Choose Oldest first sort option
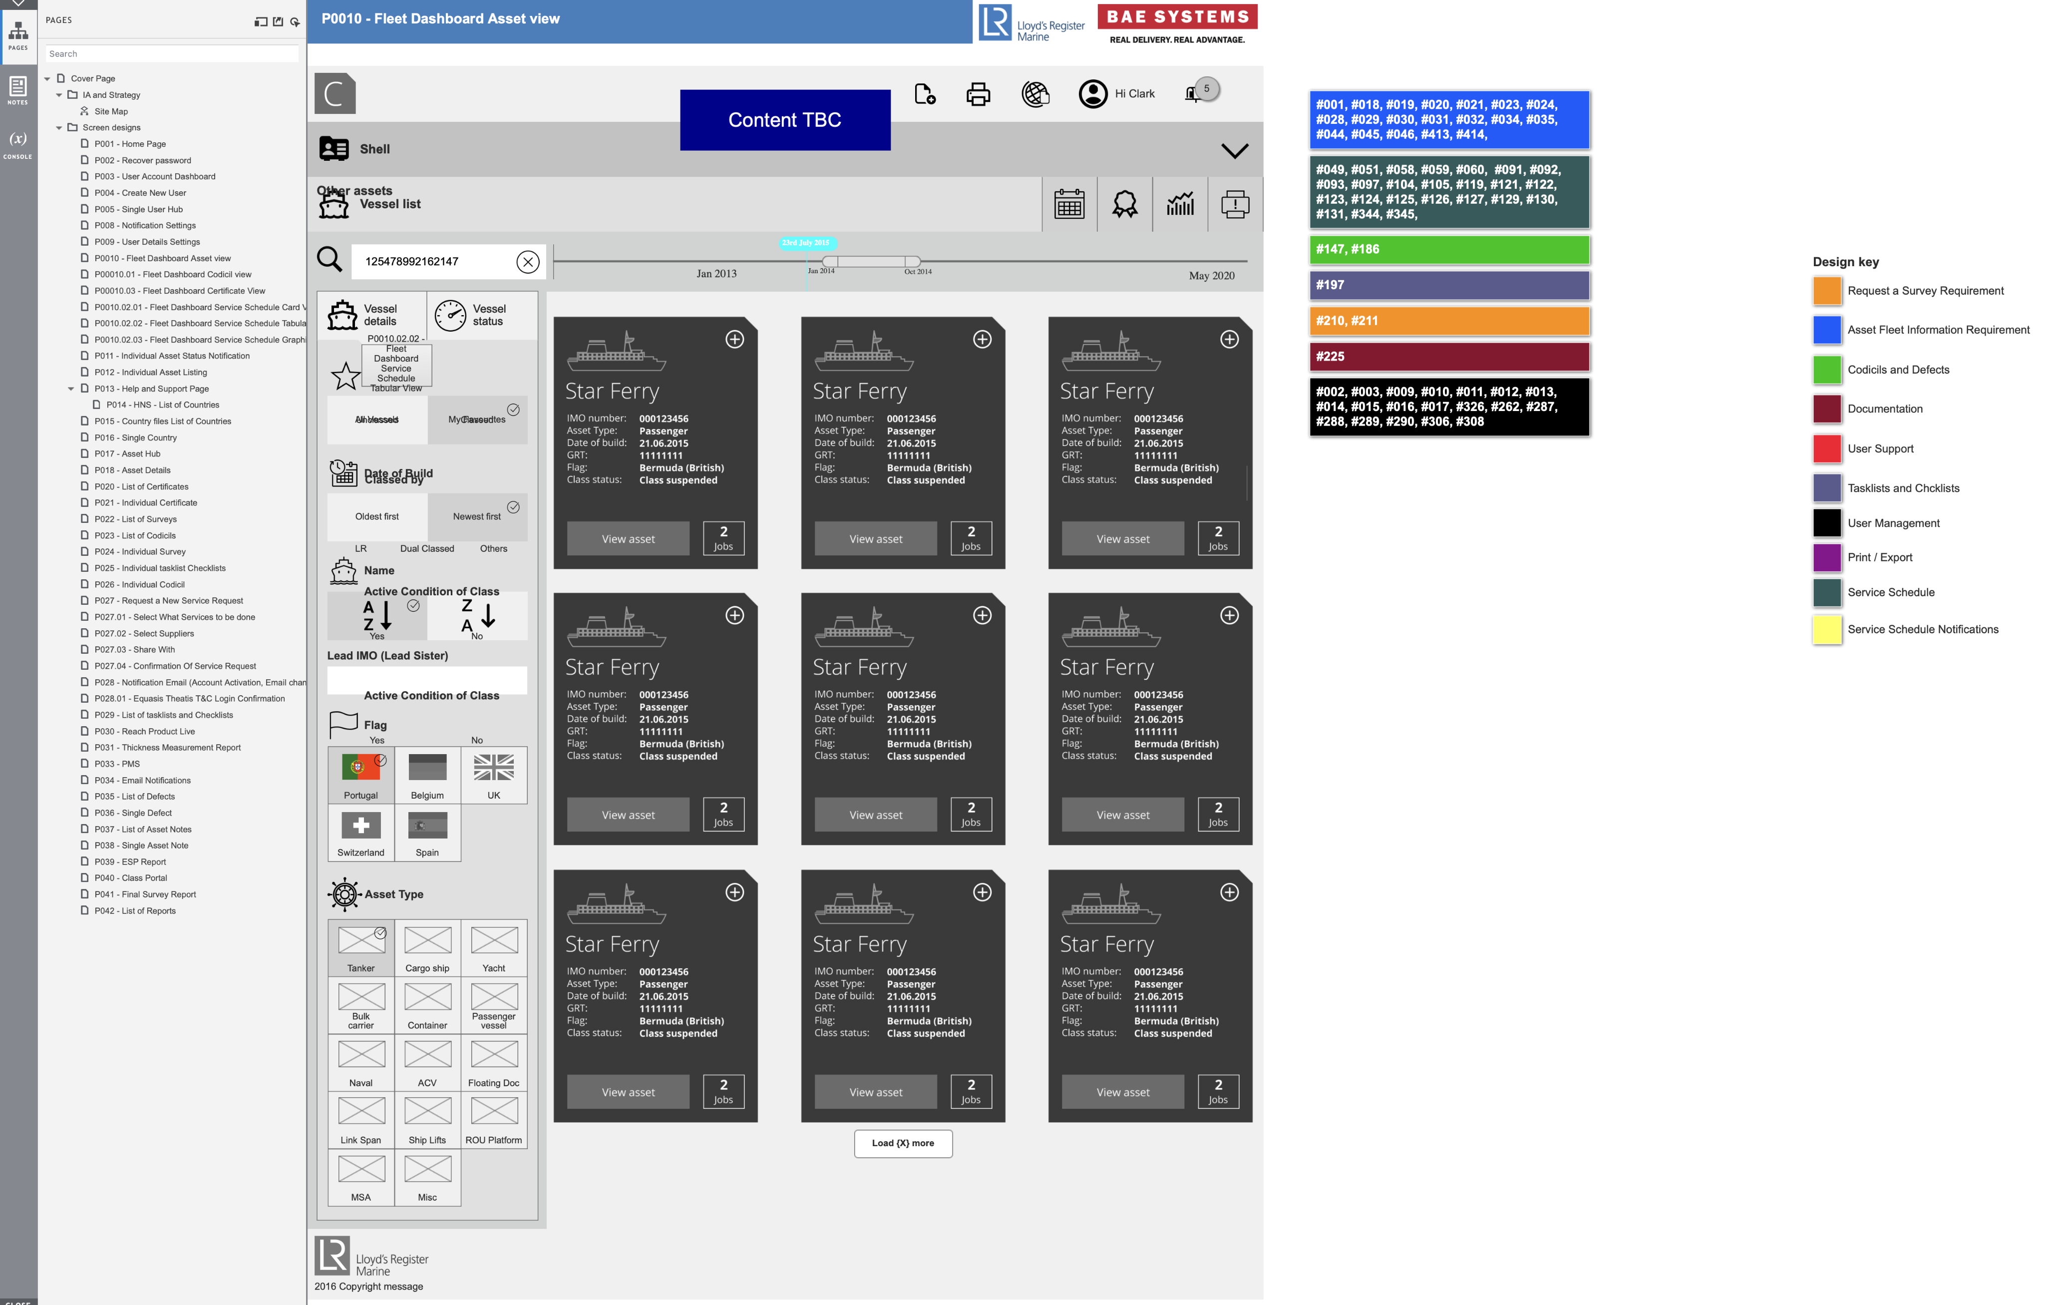2045x1305 pixels. [x=377, y=516]
